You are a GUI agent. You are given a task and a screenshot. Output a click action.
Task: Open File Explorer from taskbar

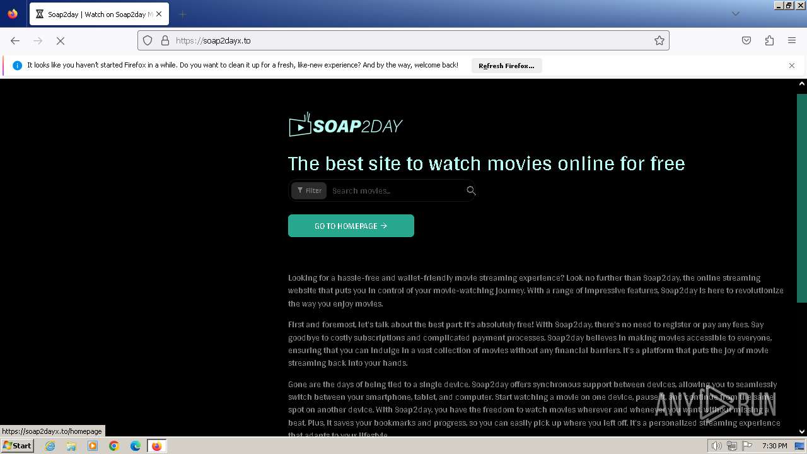tap(71, 446)
